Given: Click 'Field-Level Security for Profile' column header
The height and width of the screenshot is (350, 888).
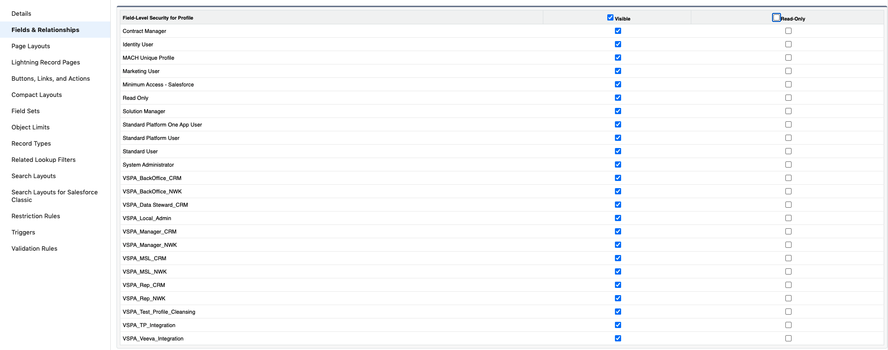Looking at the screenshot, I should (158, 18).
